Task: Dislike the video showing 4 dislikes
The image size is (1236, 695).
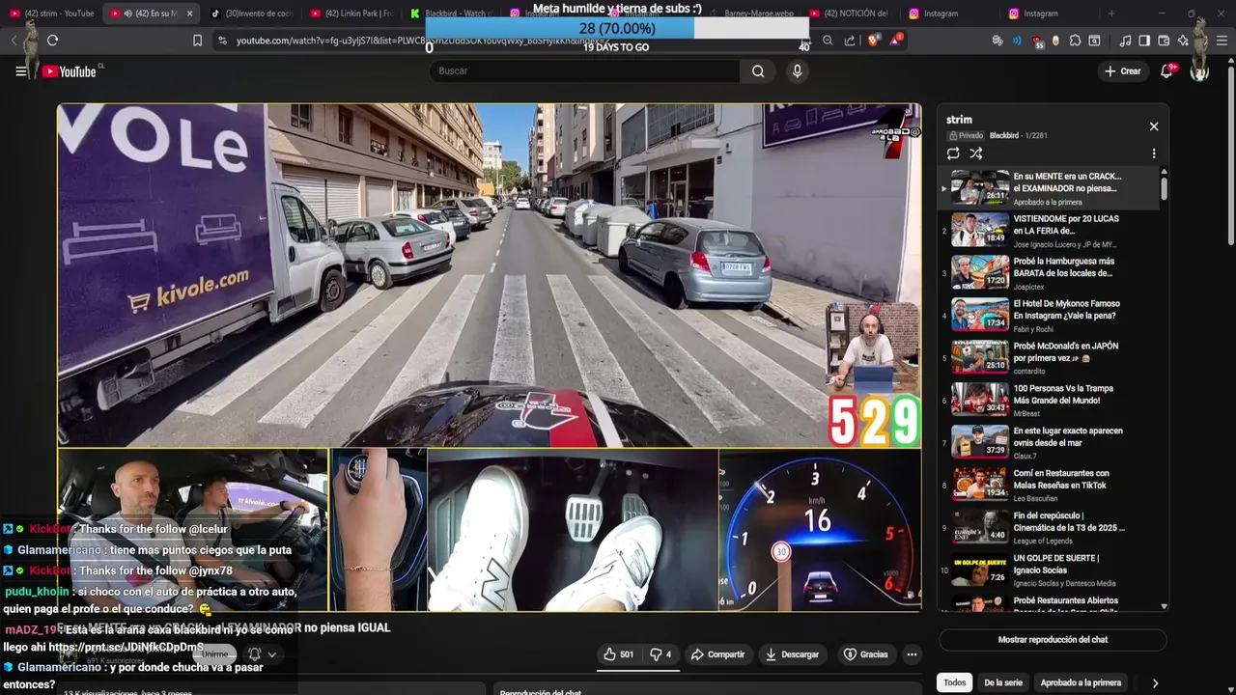Action: pyautogui.click(x=661, y=654)
